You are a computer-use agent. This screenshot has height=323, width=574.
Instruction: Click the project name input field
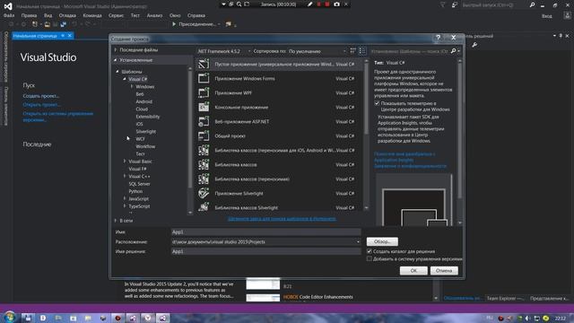pyautogui.click(x=265, y=231)
